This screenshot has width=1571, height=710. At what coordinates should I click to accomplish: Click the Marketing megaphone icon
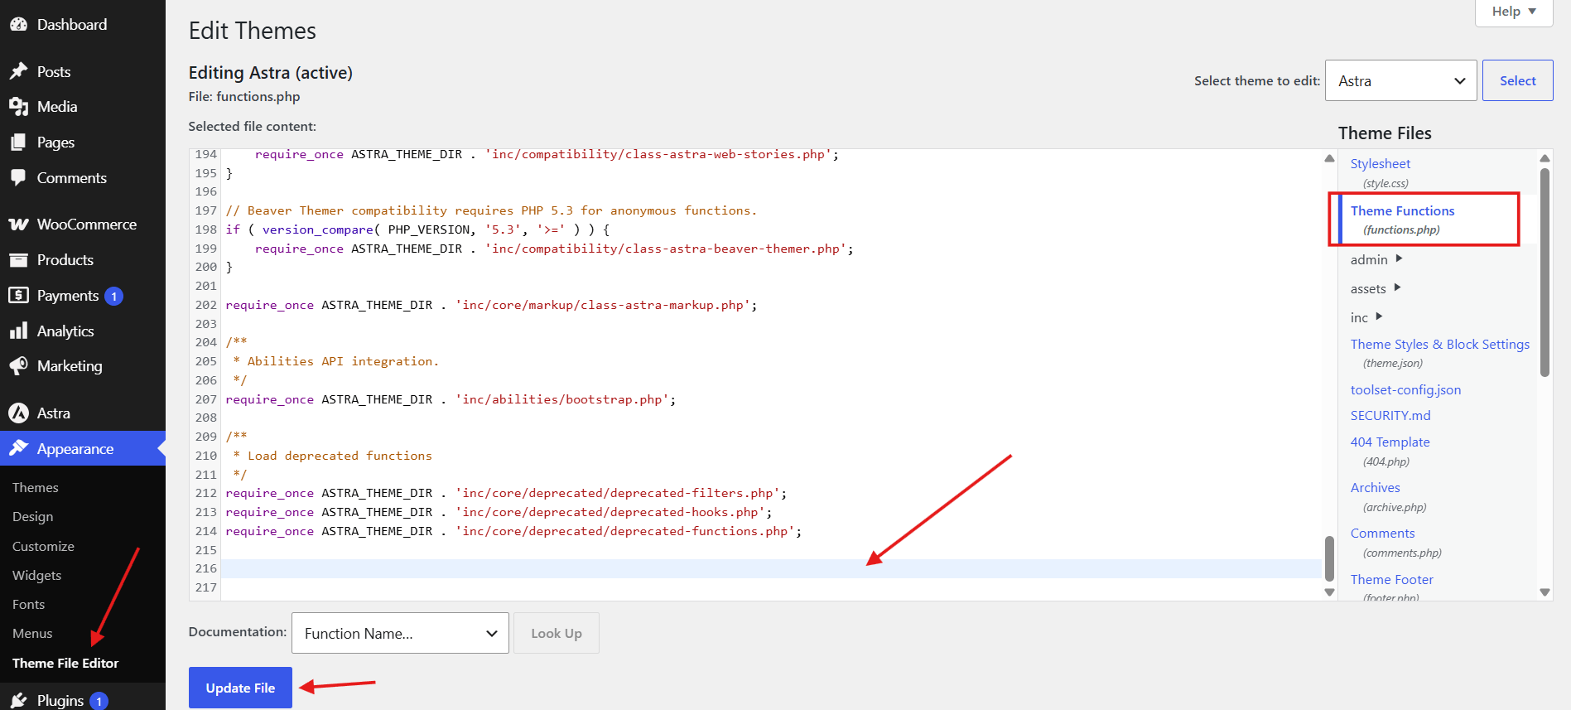18,366
